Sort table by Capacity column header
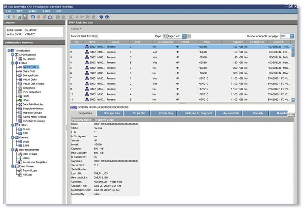Screen dimensions: 302x209 pos(233,42)
